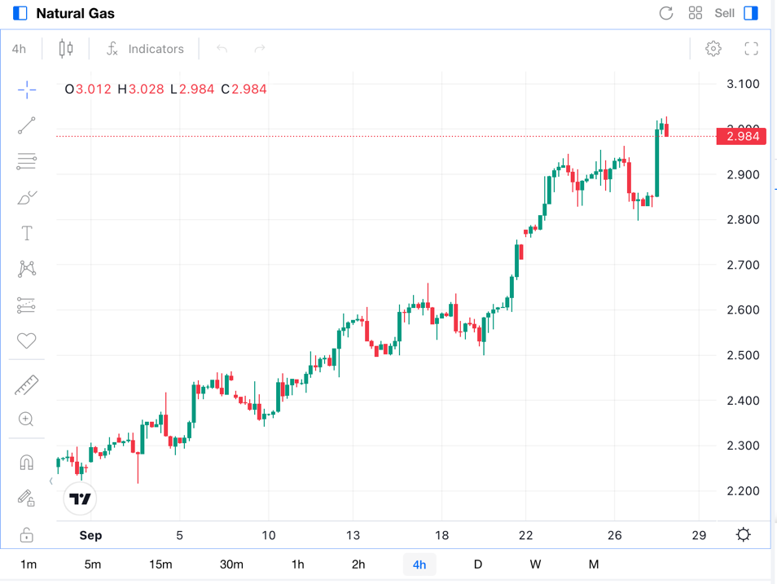This screenshot has height=584, width=777.
Task: Select the crosshair cursor tool
Action: pos(27,90)
